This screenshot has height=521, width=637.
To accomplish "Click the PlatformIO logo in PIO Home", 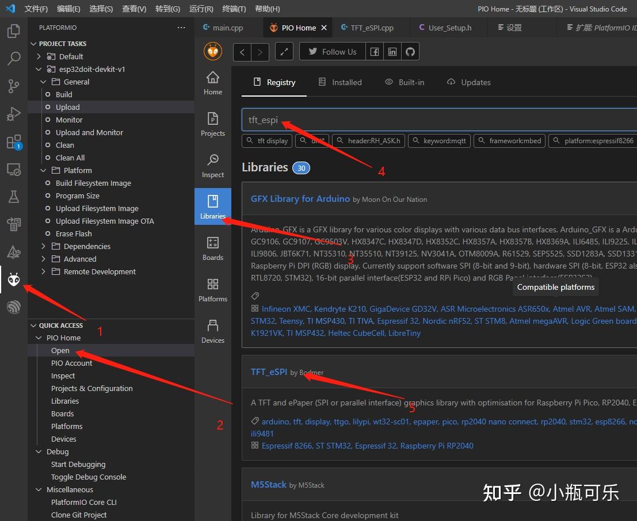I will [213, 52].
